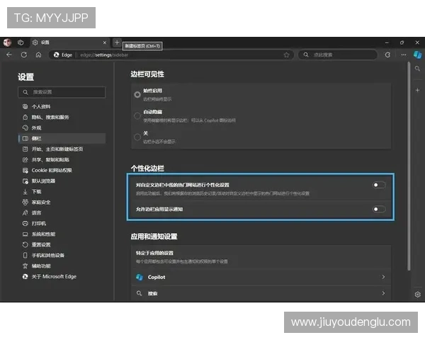Toggle the sidebar top-sites personalization switch
This screenshot has height=340, width=425.
tap(379, 185)
